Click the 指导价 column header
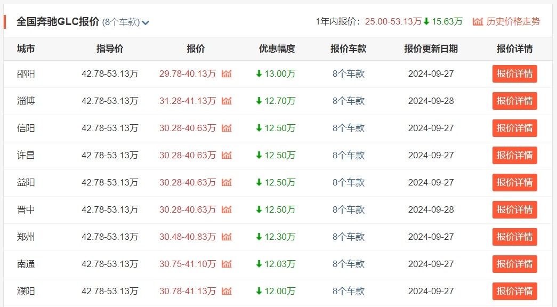The height and width of the screenshot is (307, 557). point(110,49)
